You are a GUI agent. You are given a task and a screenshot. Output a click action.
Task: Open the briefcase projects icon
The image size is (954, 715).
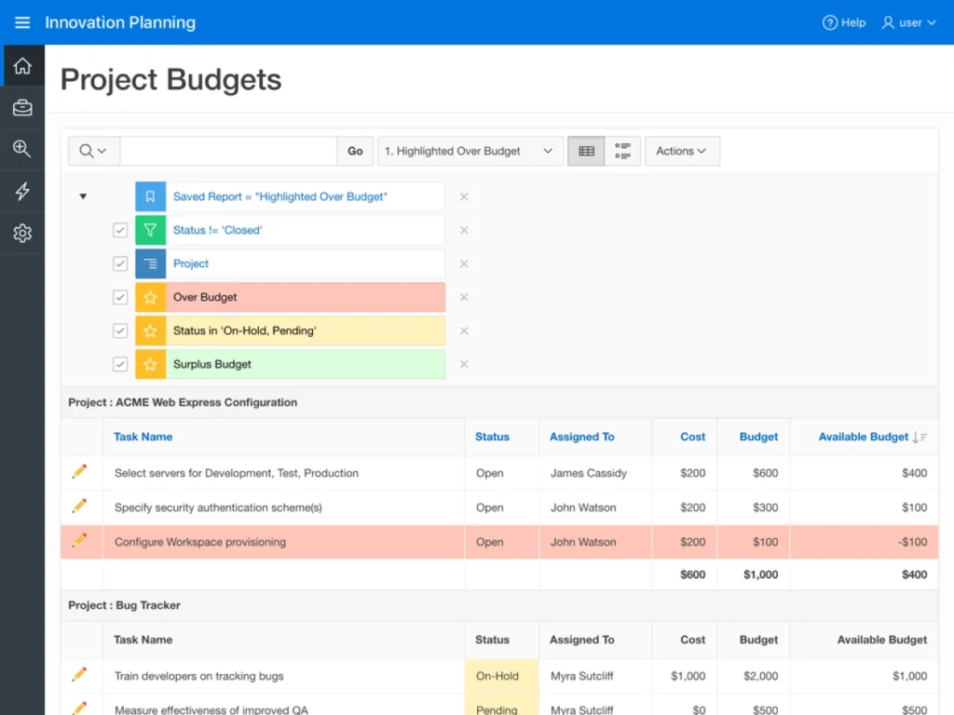coord(22,108)
